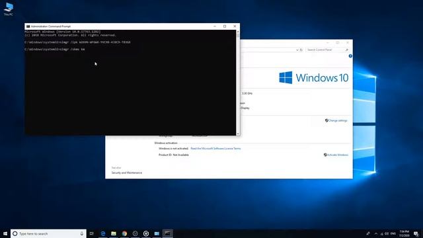Open the This PC desktop icon
The image size is (423, 238).
[9, 9]
